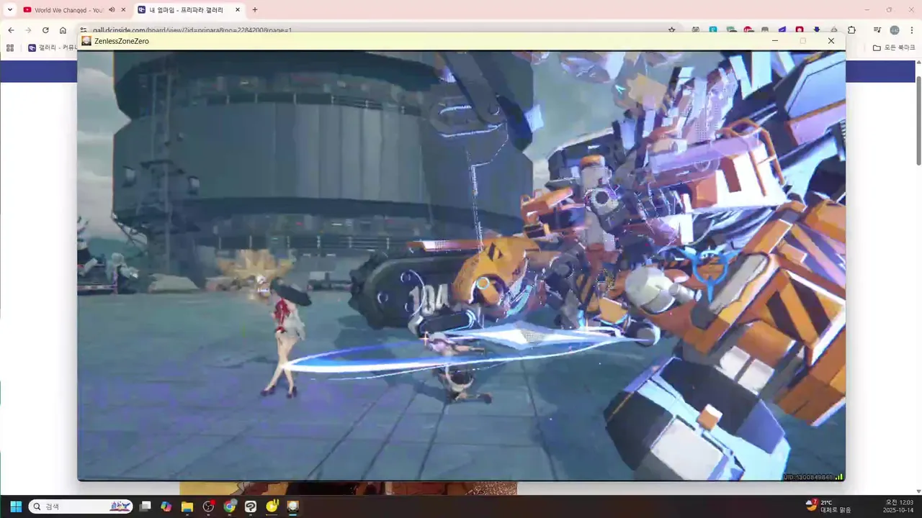
Task: Click the taskbar 검색 search box
Action: (x=81, y=506)
